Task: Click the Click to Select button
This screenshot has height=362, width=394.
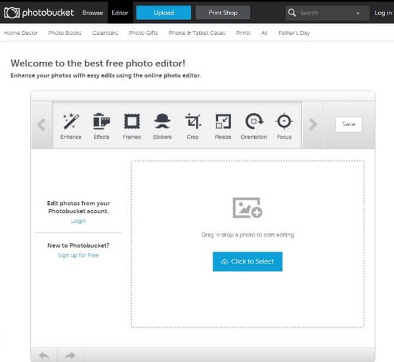Action: pos(248,261)
